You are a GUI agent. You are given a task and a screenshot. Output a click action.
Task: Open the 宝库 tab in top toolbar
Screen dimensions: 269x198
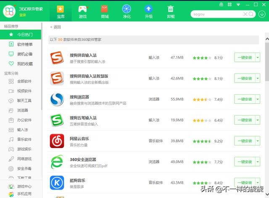(x=61, y=12)
